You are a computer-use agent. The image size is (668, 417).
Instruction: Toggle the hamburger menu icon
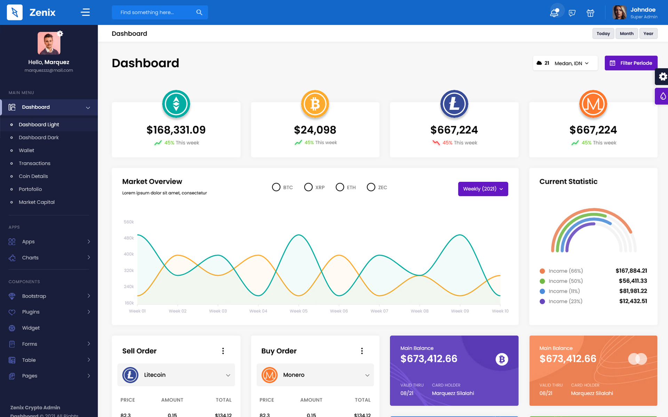85,13
